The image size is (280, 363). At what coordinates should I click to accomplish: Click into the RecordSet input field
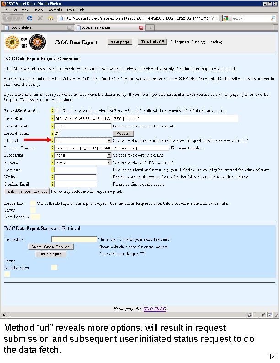(x=146, y=118)
